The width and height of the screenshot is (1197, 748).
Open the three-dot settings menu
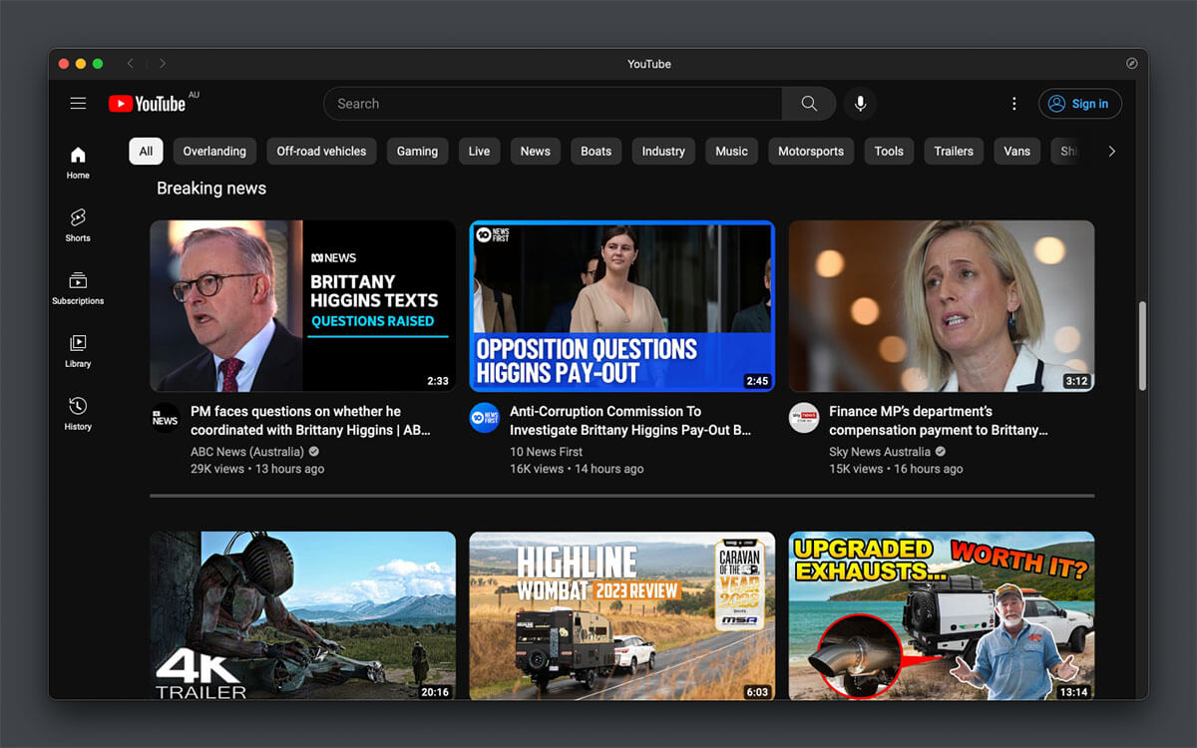[x=1014, y=103]
